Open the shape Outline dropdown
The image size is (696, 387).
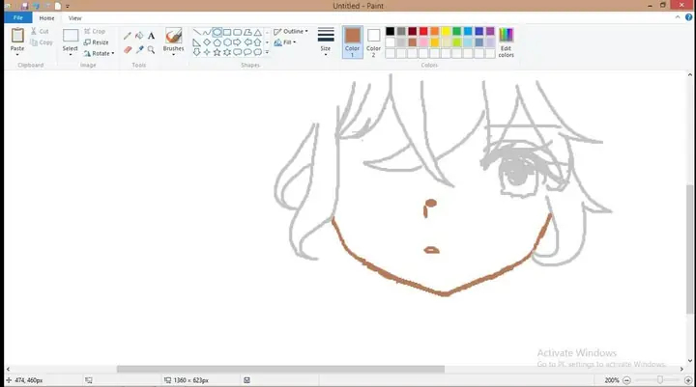click(291, 32)
